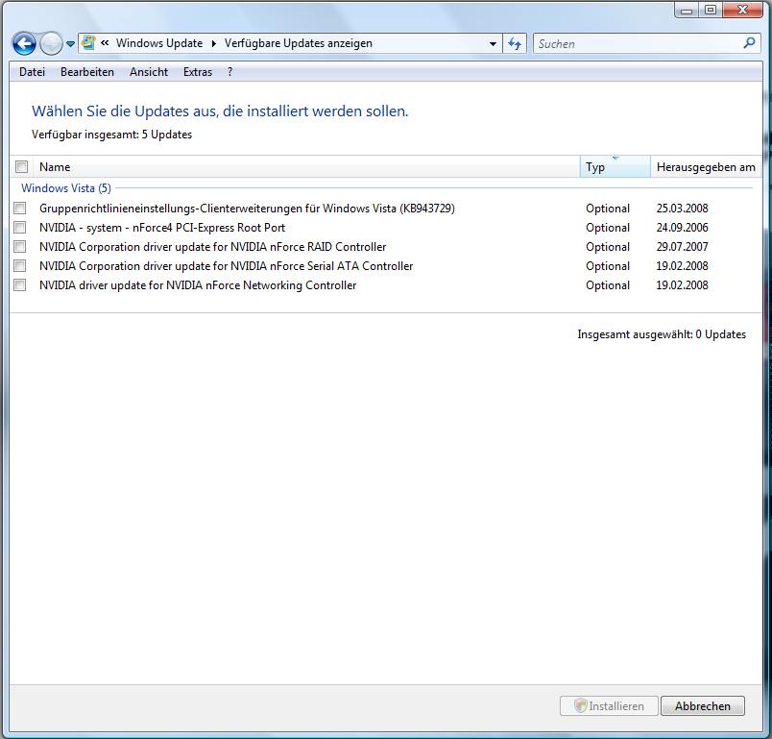Screen dimensions: 772x739
Task: Check the nForce RAID Controller update
Action: pos(20,246)
